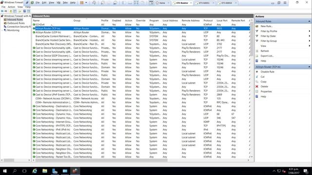Open the VMware File menu

tap(38, 3)
